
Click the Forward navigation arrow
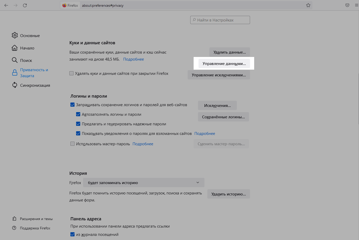pyautogui.click(x=16, y=5)
